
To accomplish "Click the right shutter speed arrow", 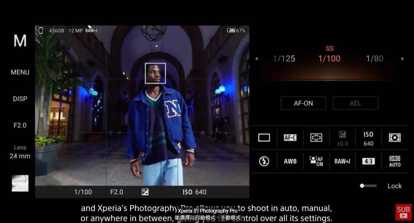I will coord(403,59).
